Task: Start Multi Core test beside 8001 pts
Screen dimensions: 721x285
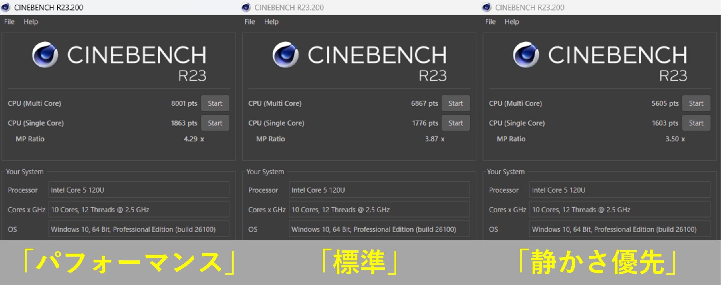Action: [x=215, y=103]
